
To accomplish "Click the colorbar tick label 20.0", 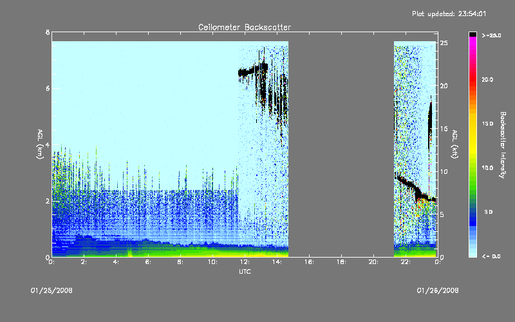I will pos(488,79).
